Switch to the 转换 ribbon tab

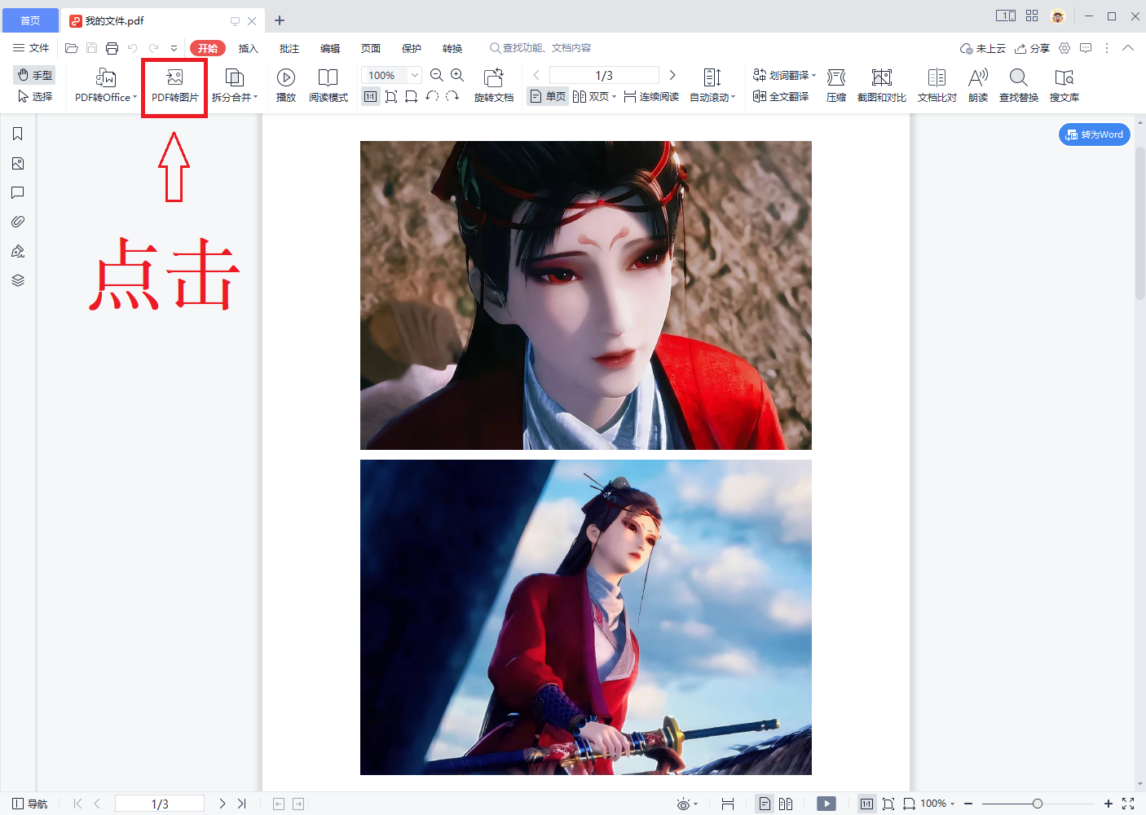(452, 48)
